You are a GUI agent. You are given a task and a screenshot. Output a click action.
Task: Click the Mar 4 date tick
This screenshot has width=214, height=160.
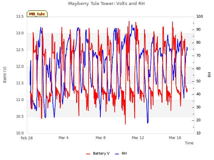(64, 138)
